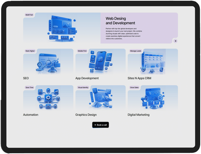Click the Graphics Design title
Screen dimensions: 201x154
pos(86,115)
